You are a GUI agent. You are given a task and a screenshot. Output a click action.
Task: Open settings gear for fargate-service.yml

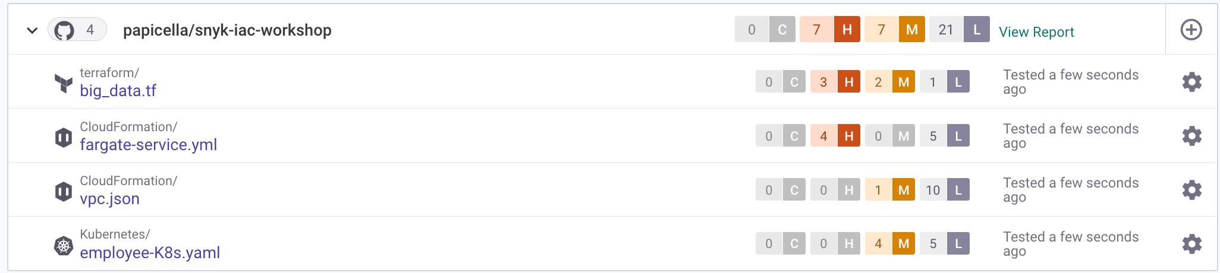pyautogui.click(x=1191, y=136)
